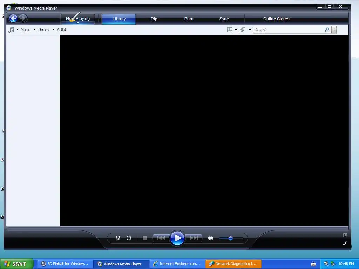Mute the volume speaker icon
The height and width of the screenshot is (269, 359).
211,238
